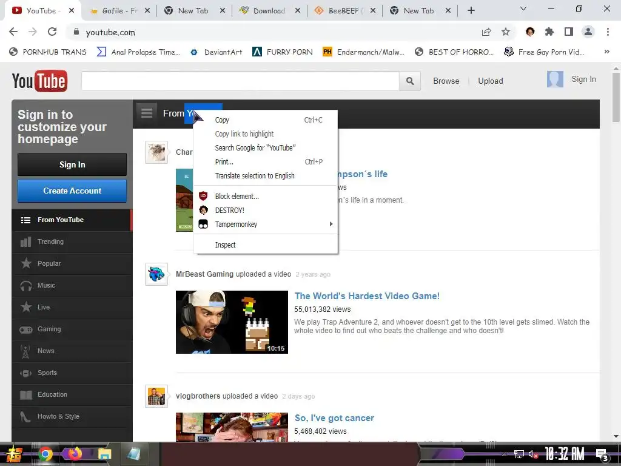The image size is (621, 466).
Task: Click the Live star icon
Action: pos(25,307)
